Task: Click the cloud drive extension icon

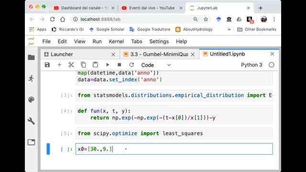Action: pyautogui.click(x=239, y=19)
